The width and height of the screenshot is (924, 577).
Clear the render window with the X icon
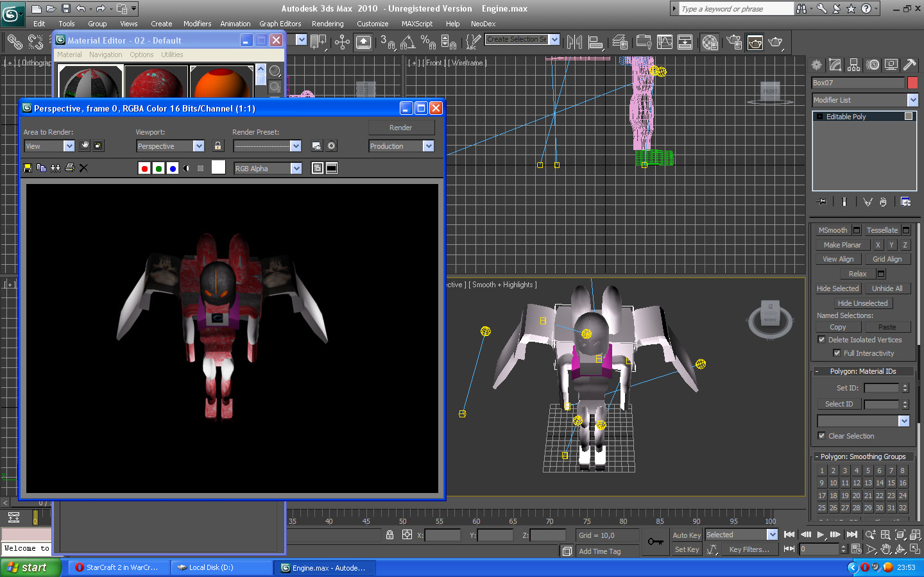point(83,168)
